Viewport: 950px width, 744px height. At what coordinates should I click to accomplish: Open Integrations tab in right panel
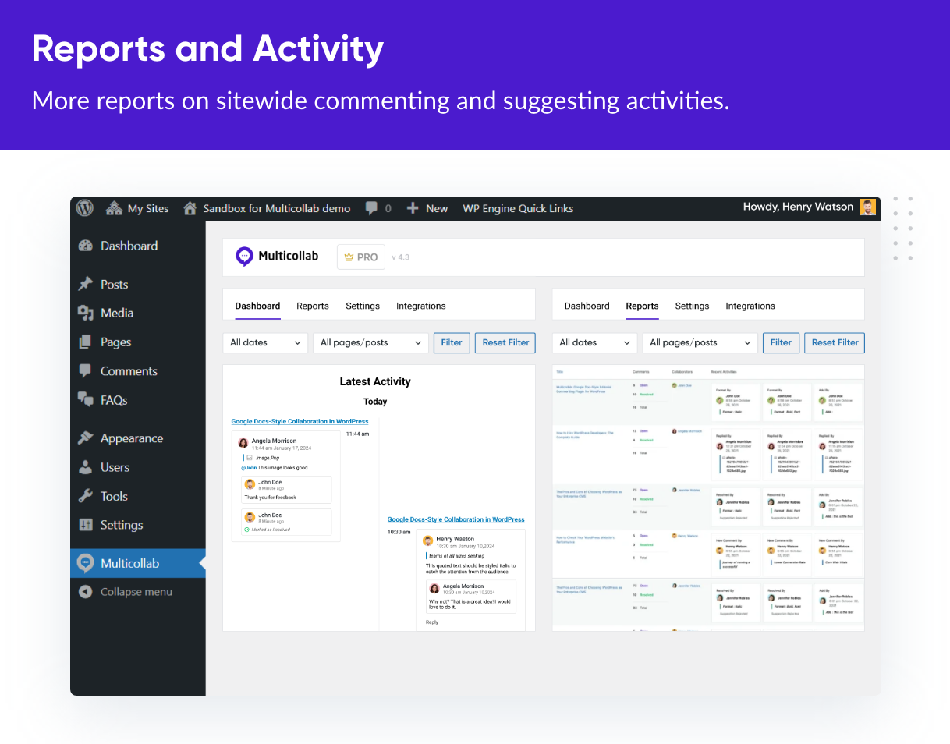pyautogui.click(x=750, y=306)
